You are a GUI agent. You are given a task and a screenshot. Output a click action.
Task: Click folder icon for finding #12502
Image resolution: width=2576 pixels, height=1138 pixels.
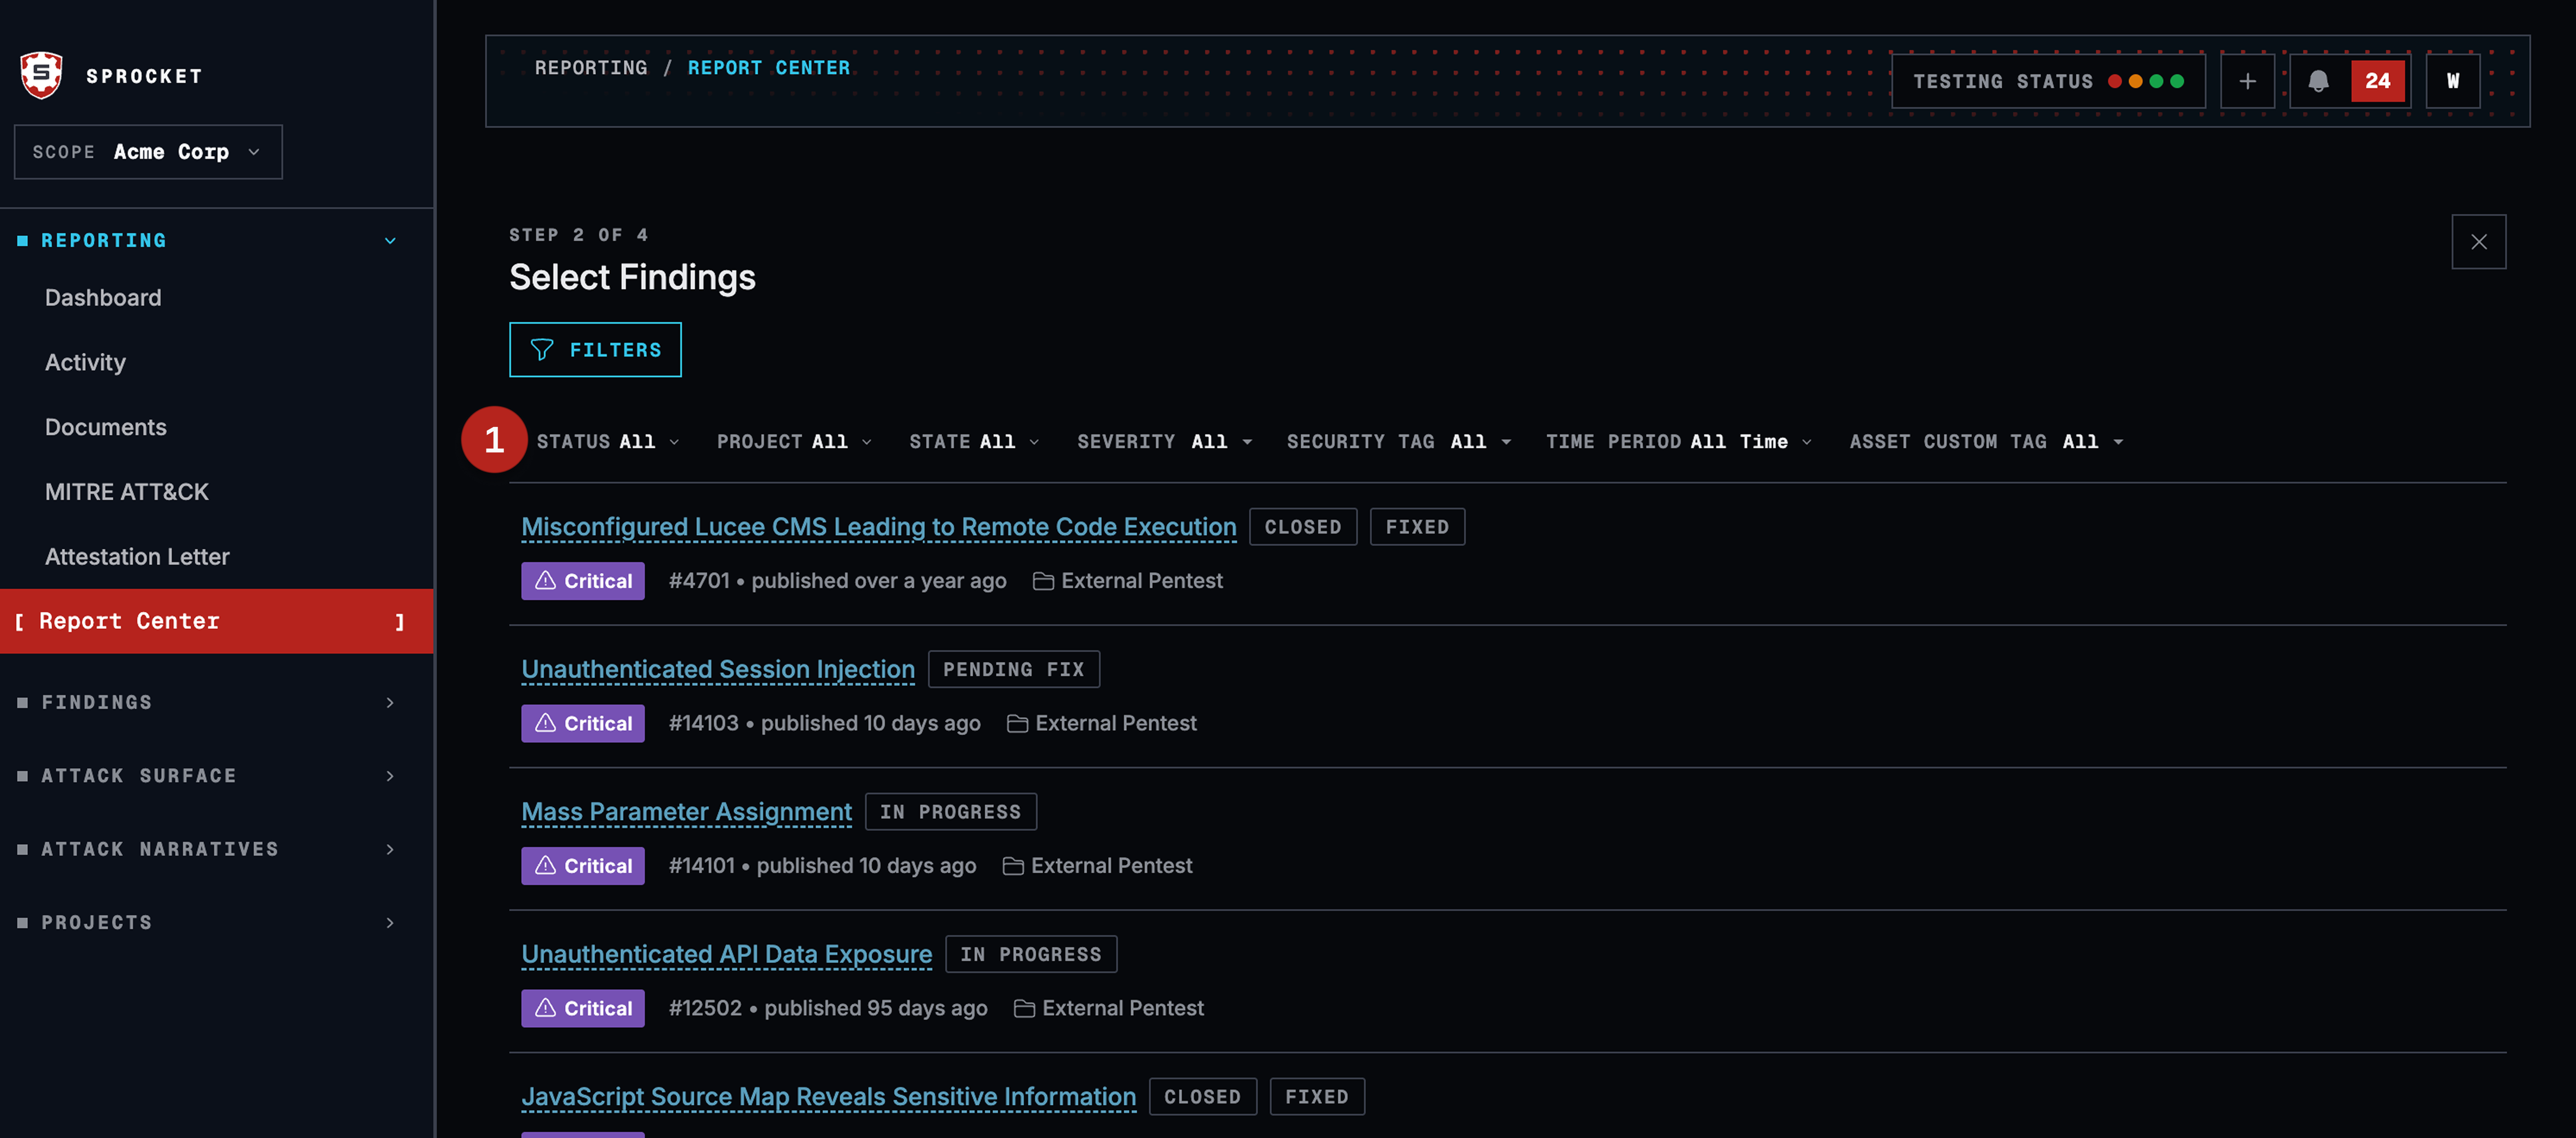click(x=1024, y=1008)
